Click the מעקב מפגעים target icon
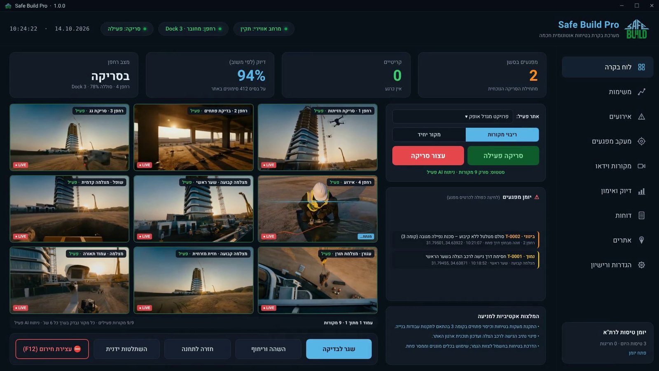 click(641, 141)
